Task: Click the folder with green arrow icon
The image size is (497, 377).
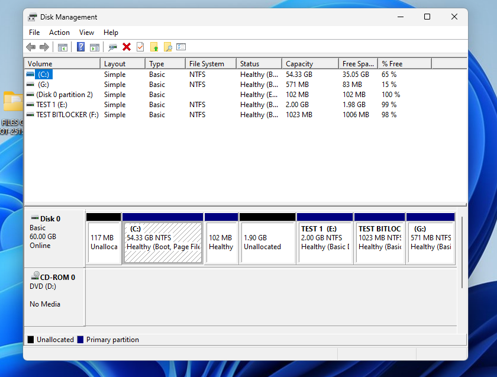Action: coord(154,47)
